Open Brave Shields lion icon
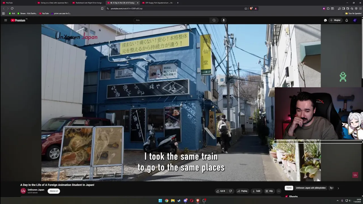Screen dimensions: 363x204 [x=251, y=8]
